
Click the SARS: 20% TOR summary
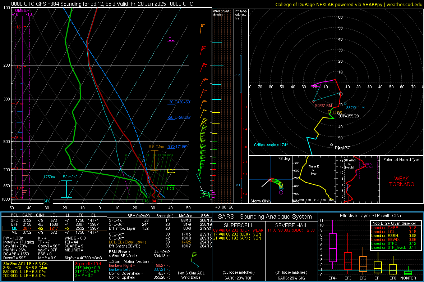pyautogui.click(x=239, y=278)
